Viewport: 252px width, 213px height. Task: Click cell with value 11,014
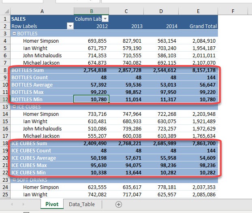126,99
